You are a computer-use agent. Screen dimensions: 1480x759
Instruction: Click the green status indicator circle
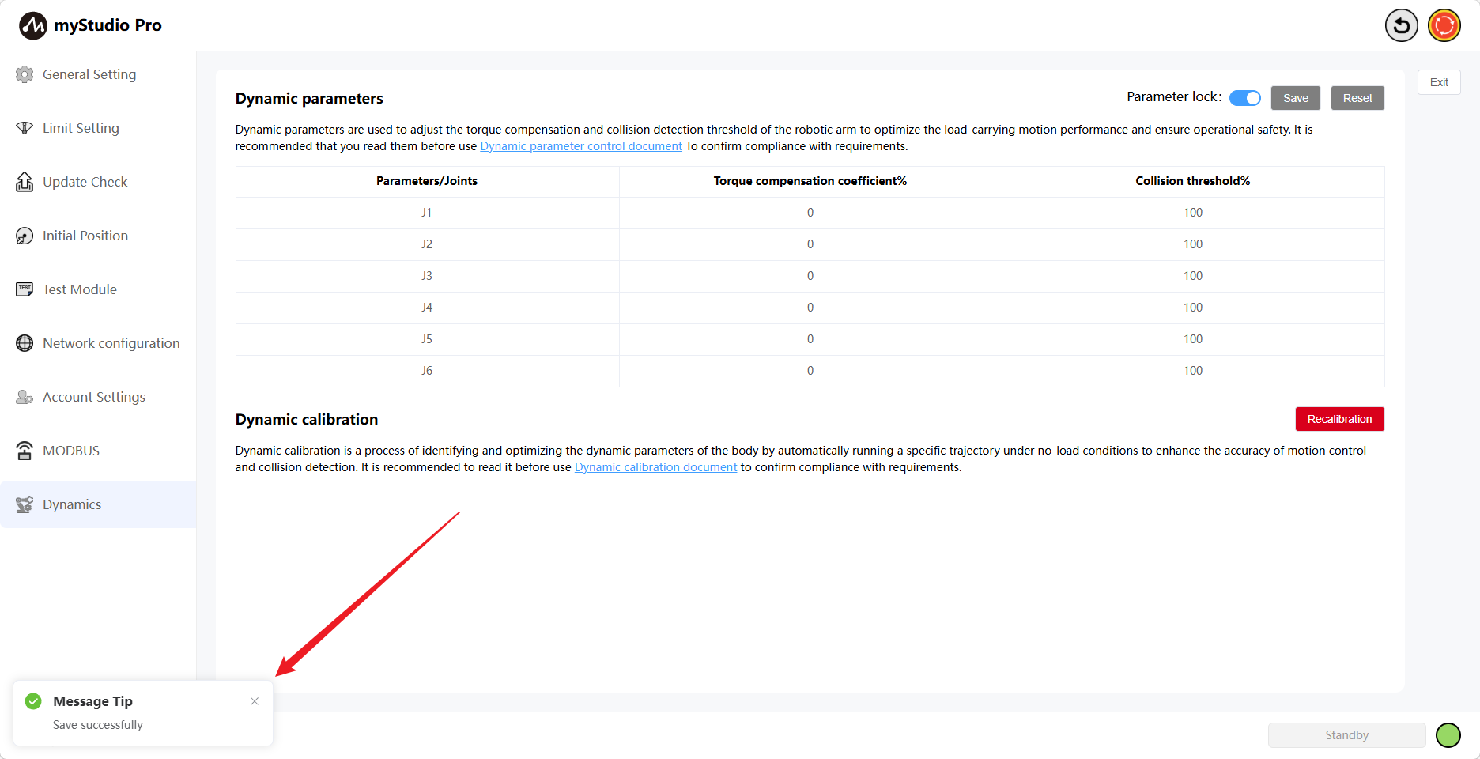click(x=1448, y=735)
